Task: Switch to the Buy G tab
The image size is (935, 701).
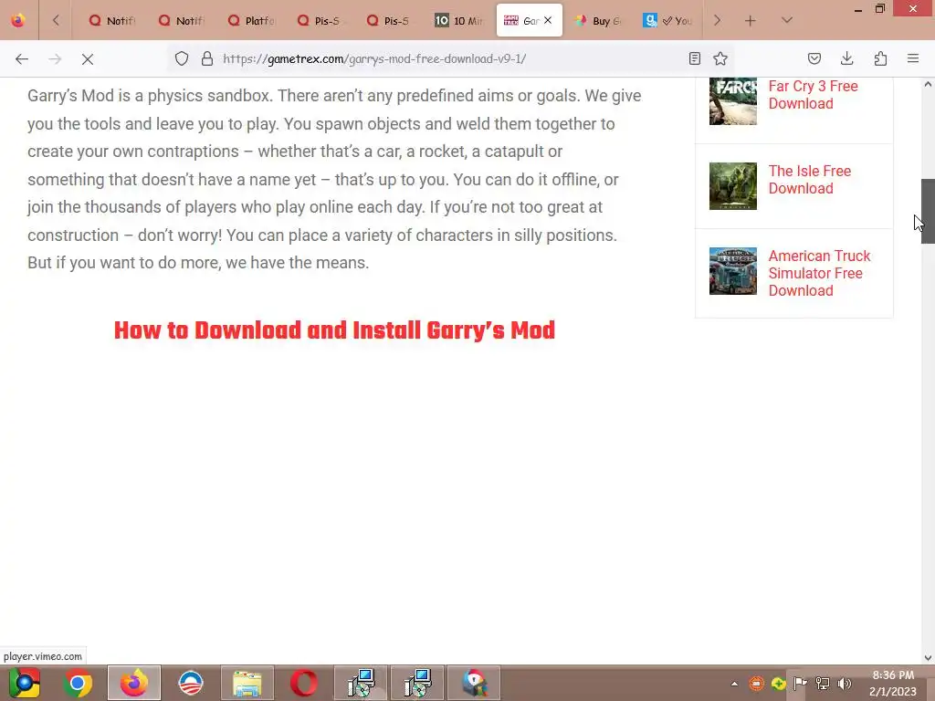Action: pyautogui.click(x=598, y=21)
